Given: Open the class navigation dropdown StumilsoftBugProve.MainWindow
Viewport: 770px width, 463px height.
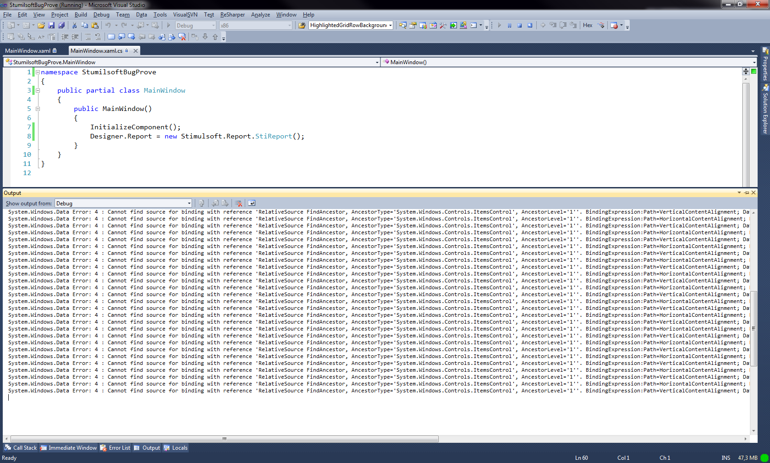Looking at the screenshot, I should pyautogui.click(x=192, y=62).
